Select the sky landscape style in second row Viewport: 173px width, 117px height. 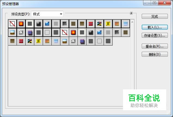[12, 32]
